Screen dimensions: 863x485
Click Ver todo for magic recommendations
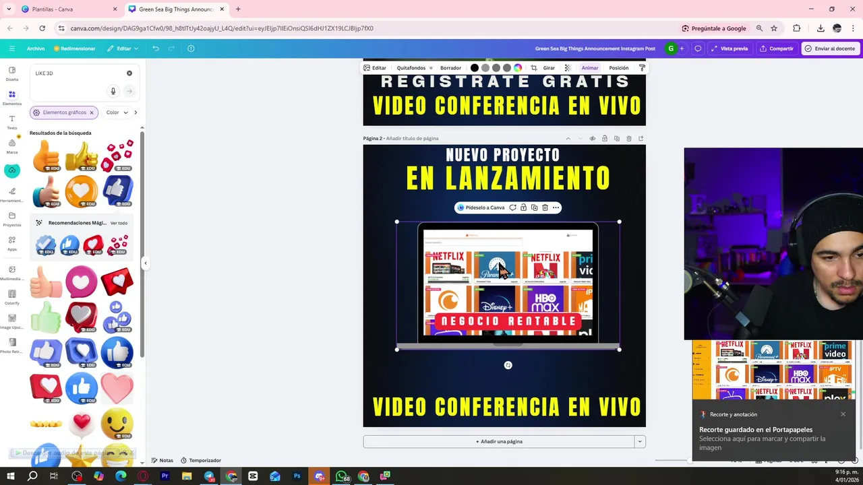(x=119, y=223)
